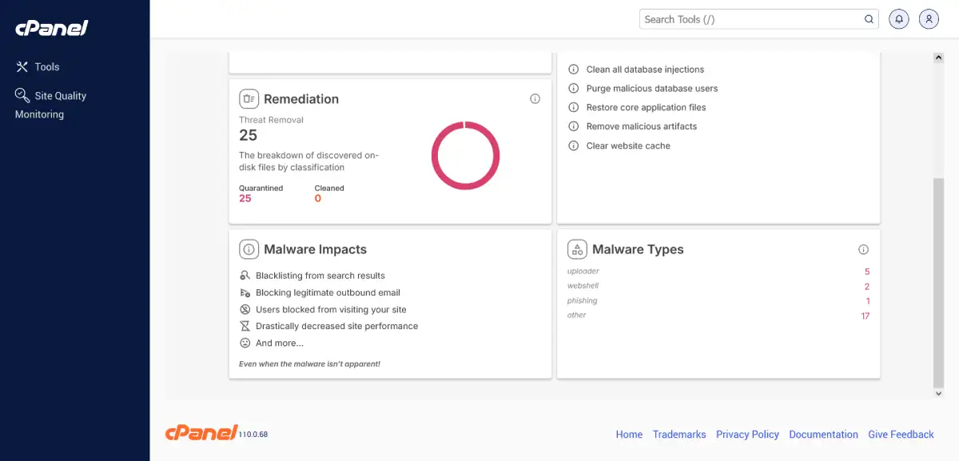Click the Malware Types info icon

863,249
